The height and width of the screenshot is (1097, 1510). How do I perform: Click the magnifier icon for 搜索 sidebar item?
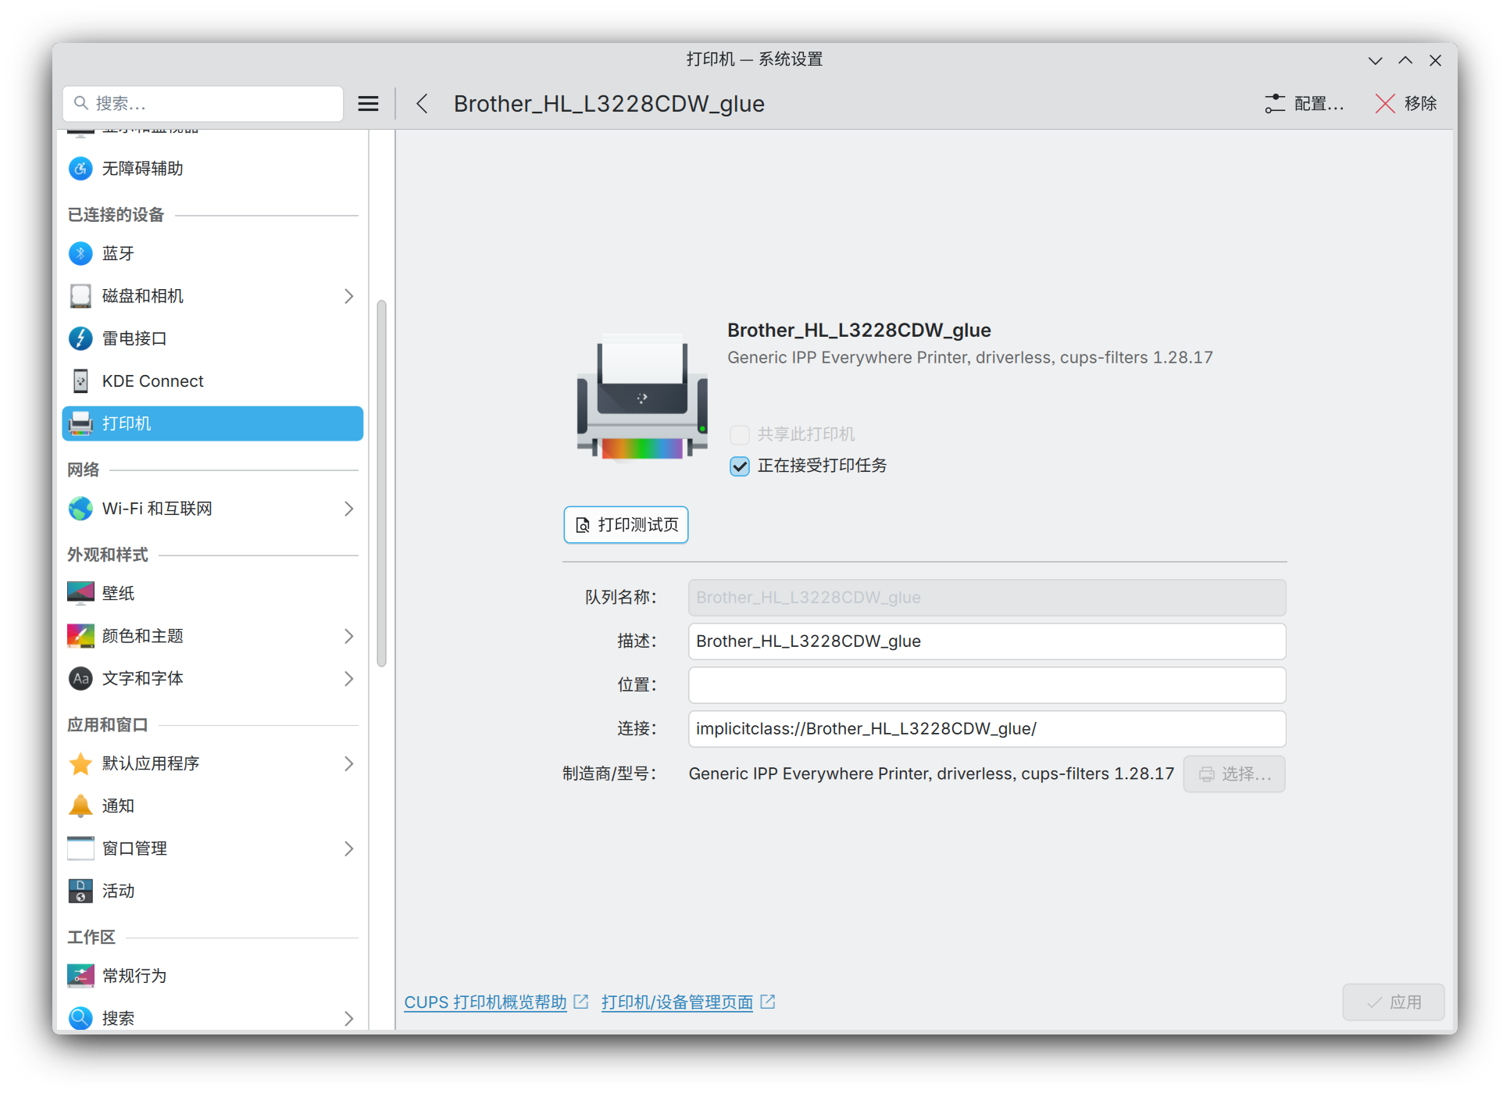(80, 1018)
